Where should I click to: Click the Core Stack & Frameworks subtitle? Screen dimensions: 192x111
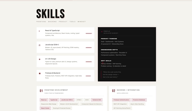(54, 93)
